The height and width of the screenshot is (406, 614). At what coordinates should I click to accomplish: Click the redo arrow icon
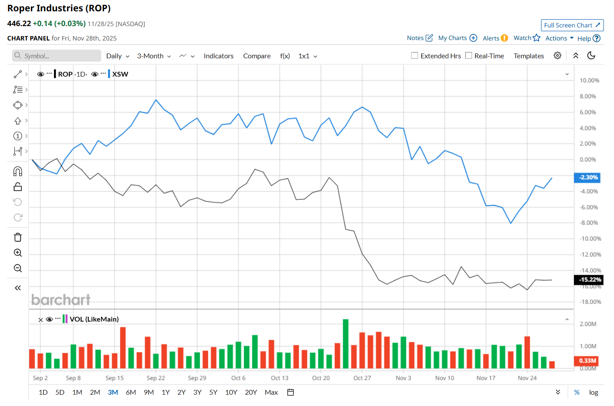(x=18, y=218)
